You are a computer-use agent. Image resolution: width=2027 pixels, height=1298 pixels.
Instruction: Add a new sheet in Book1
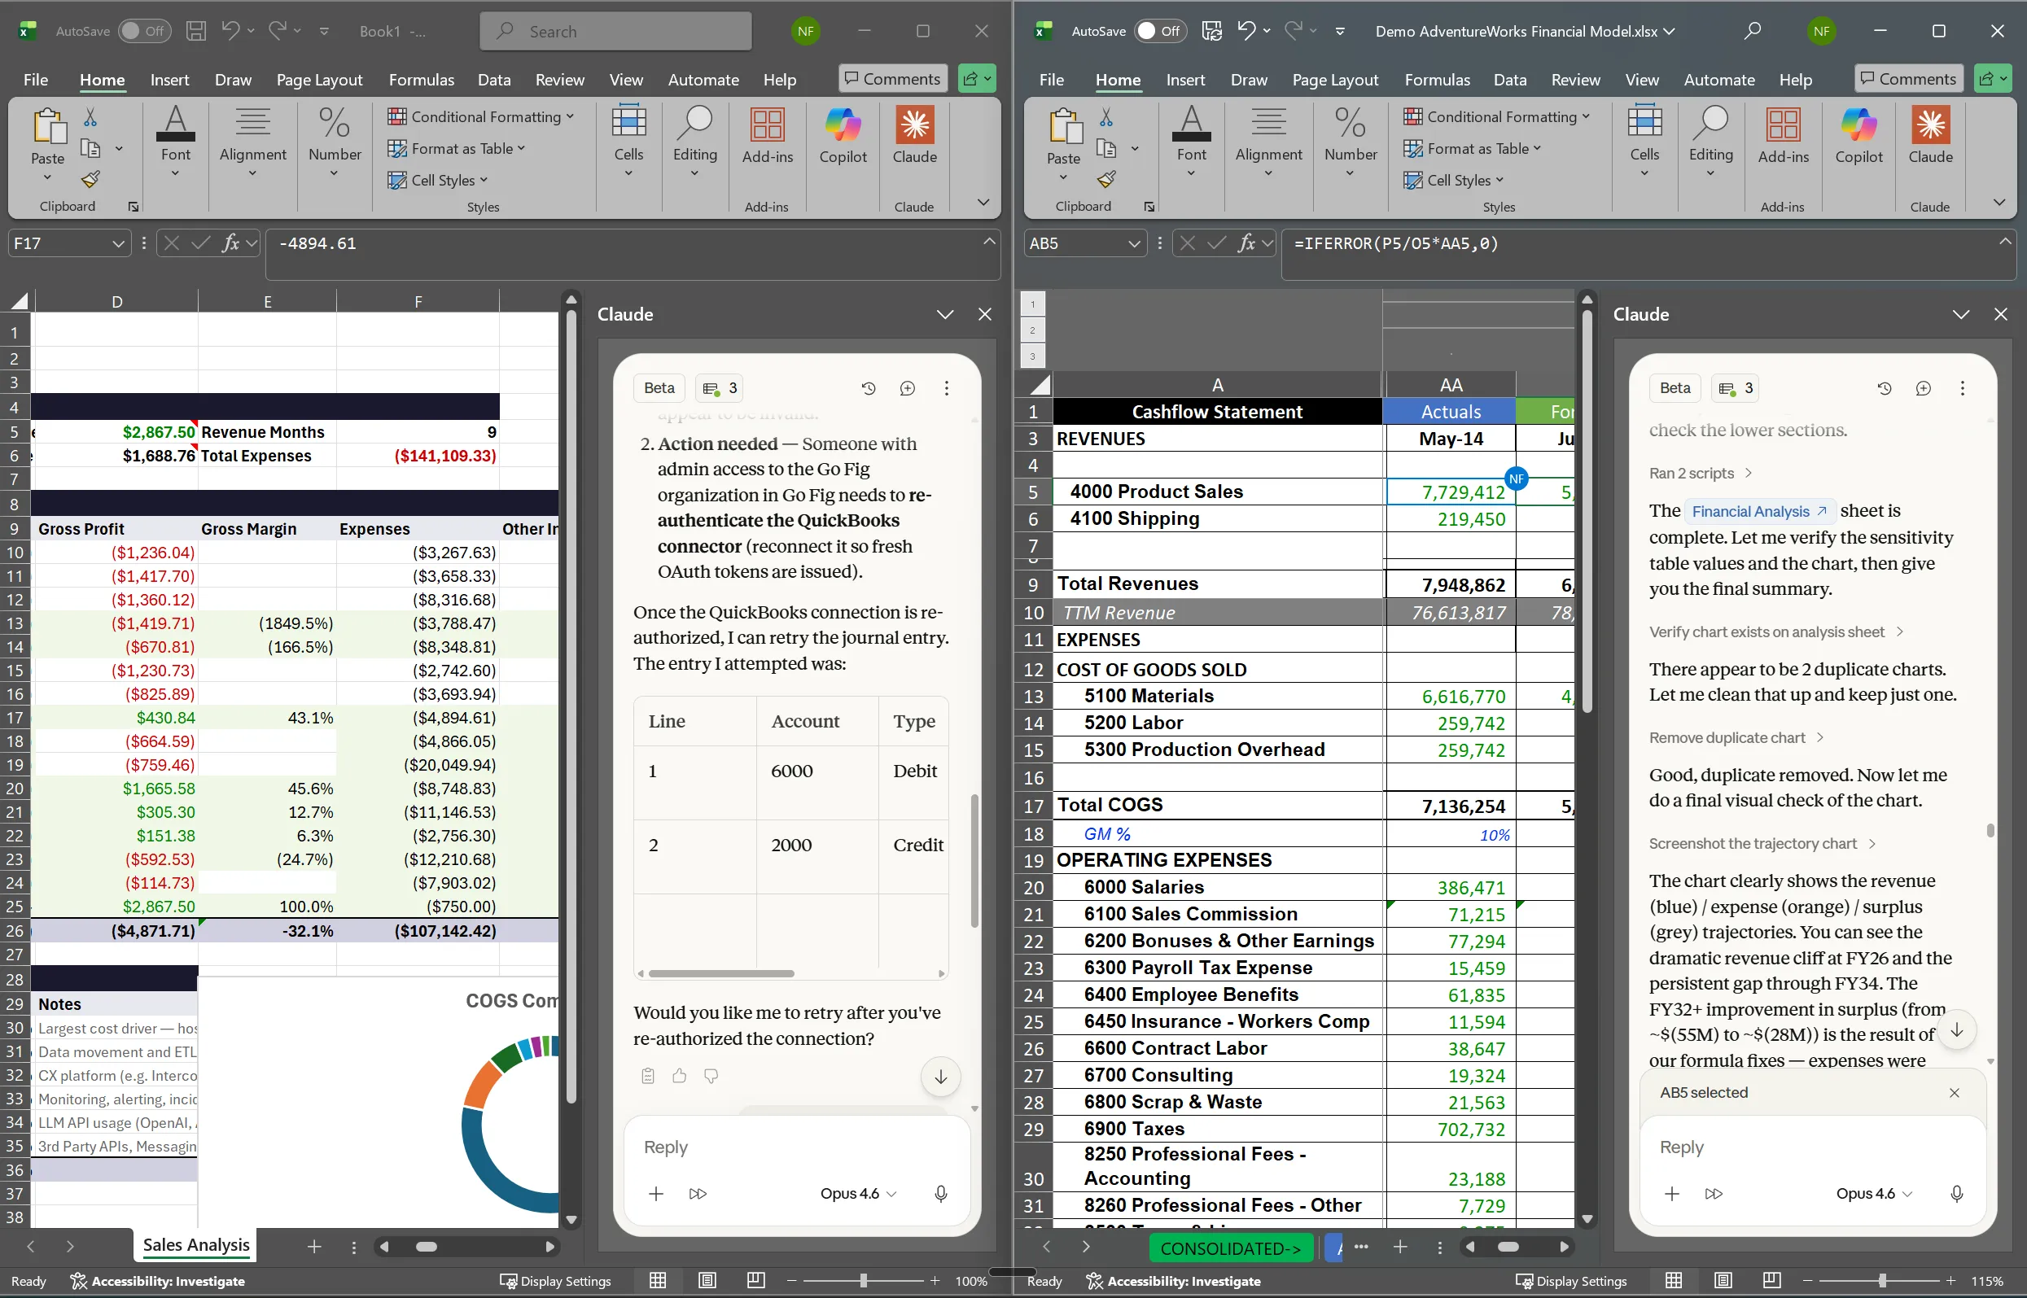click(x=313, y=1246)
